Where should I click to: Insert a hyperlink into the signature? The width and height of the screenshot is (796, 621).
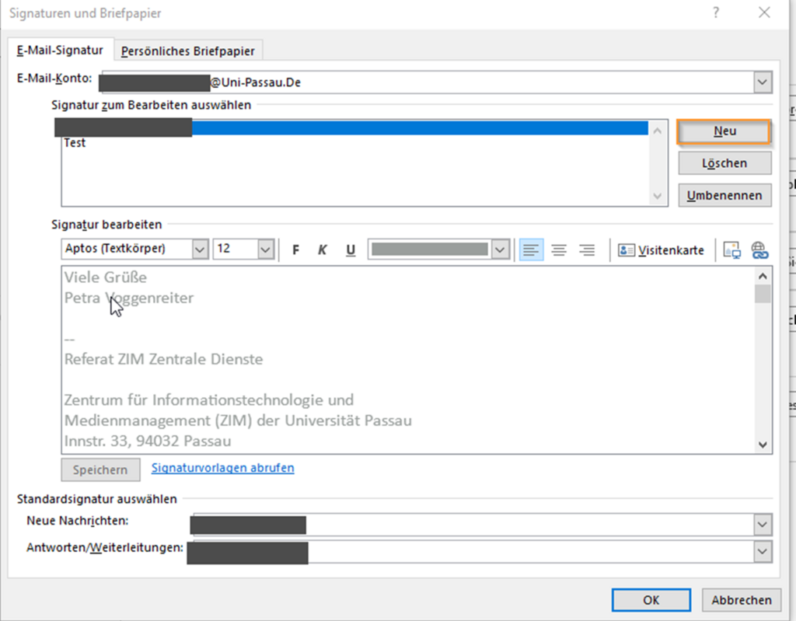759,249
